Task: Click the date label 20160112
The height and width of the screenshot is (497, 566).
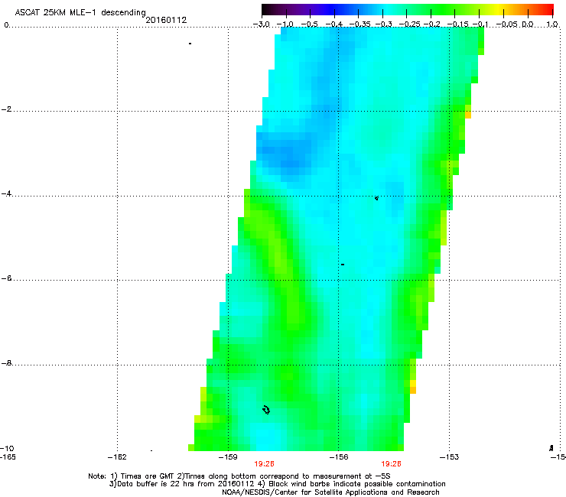Action: (166, 20)
